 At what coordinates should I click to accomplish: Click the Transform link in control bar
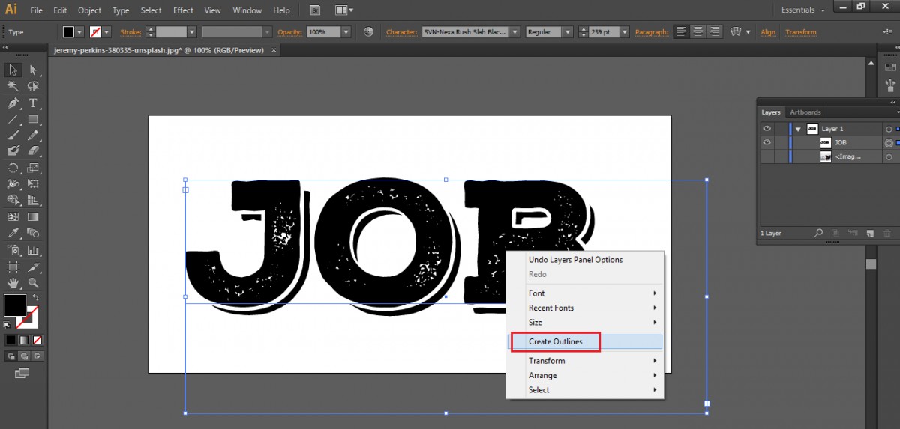tap(801, 32)
